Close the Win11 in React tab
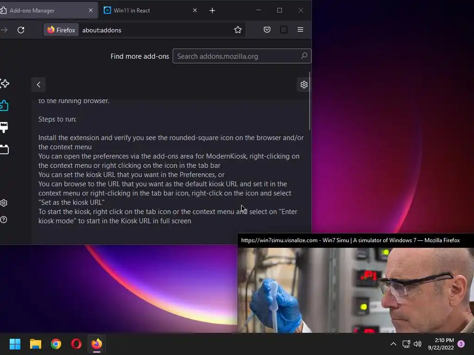This screenshot has width=474, height=355. coord(195,10)
